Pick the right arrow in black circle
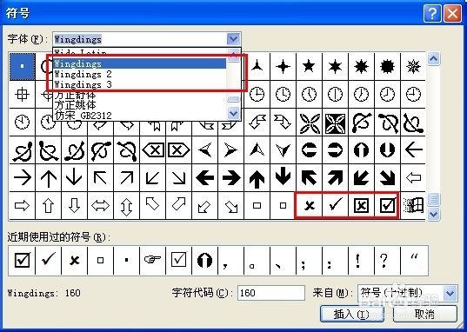The height and width of the screenshot is (332, 467). [336, 150]
